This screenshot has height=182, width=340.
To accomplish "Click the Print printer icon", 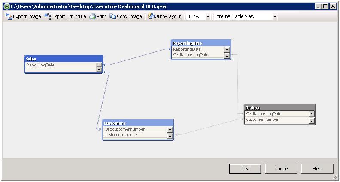I will click(x=93, y=16).
